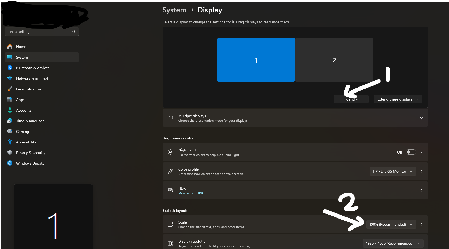Open Windows Update settings
The width and height of the screenshot is (449, 249).
click(42, 163)
